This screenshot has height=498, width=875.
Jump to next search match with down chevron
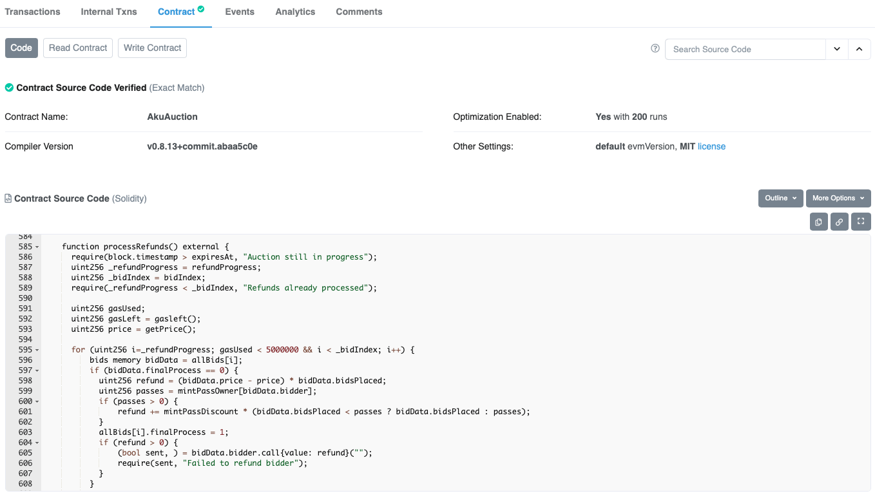837,49
